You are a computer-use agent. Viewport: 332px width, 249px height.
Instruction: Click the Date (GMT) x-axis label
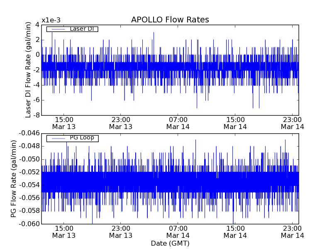point(170,243)
